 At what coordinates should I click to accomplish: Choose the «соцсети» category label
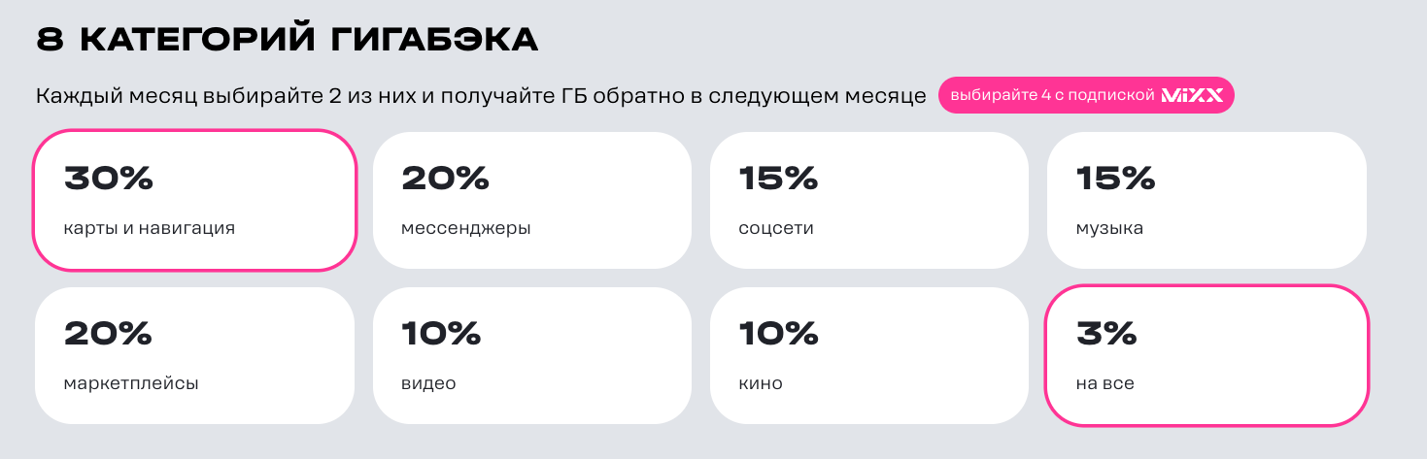click(x=775, y=229)
